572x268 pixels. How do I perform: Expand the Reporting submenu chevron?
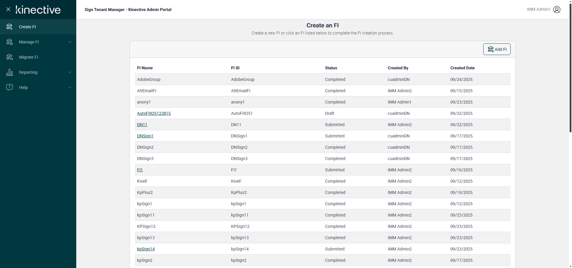[x=70, y=72]
